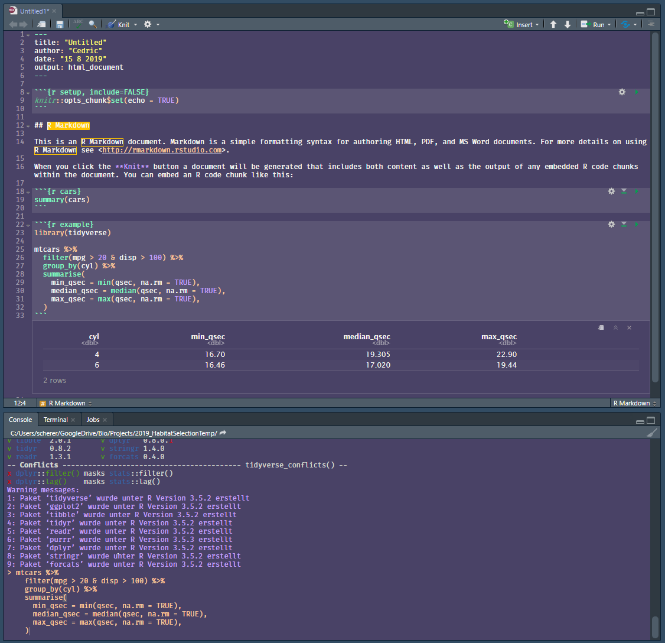Fold the cars chunk at line 18

28,192
